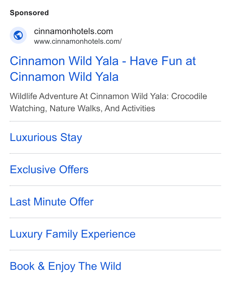Click the word 'Experience' in the family sitelink
Screen dimensions: 231x282
108,234
